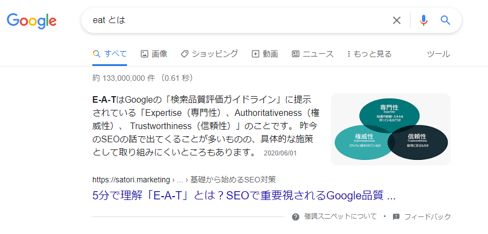Viewport: 488px width, 234px height.
Task: Click the question mark icon about featured snippets
Action: pos(295,217)
